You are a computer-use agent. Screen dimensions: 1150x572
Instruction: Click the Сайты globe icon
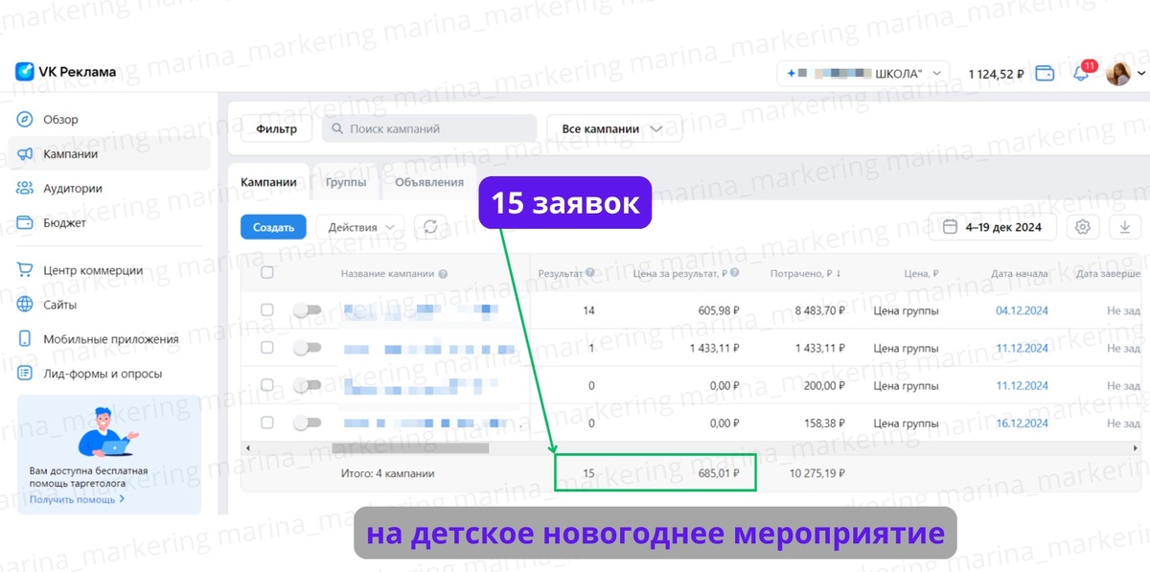25,305
